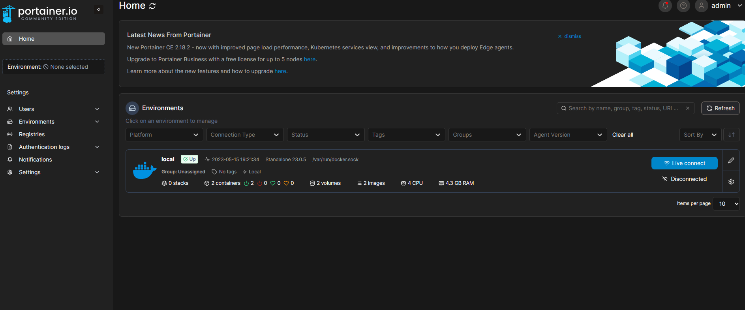Open Settings item in sidebar

click(x=54, y=172)
